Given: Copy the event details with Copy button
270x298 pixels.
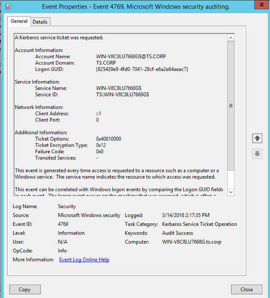Looking at the screenshot, I should pyautogui.click(x=25, y=289).
